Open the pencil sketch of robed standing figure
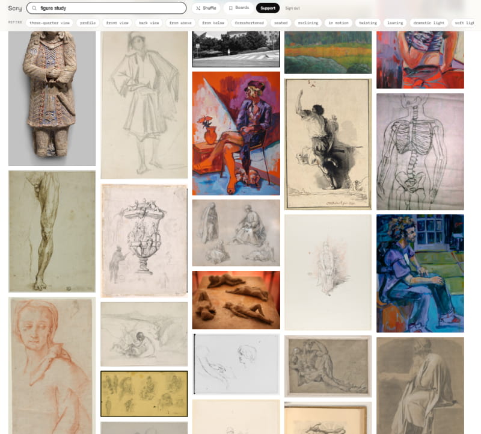The height and width of the screenshot is (434, 481). (x=144, y=105)
